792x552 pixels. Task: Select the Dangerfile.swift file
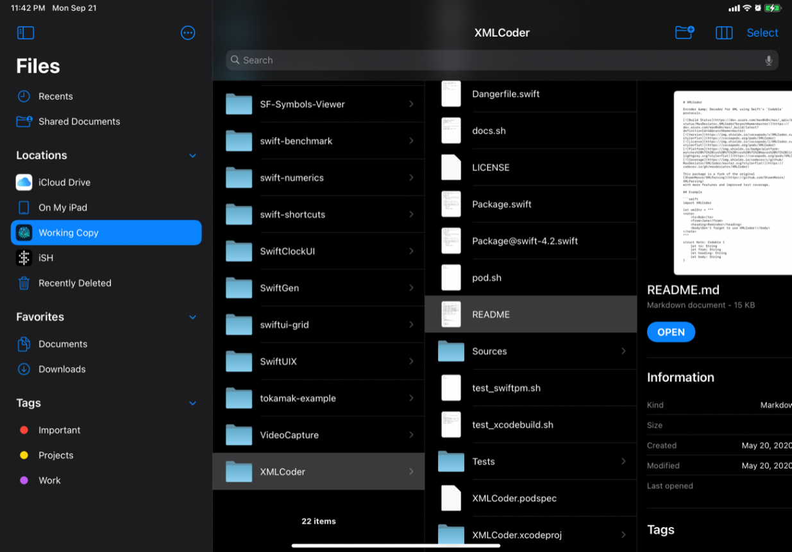pyautogui.click(x=531, y=94)
